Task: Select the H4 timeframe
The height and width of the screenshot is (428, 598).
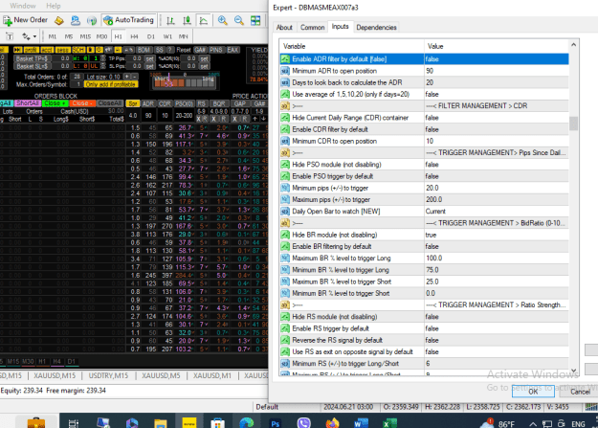Action: click(x=134, y=36)
